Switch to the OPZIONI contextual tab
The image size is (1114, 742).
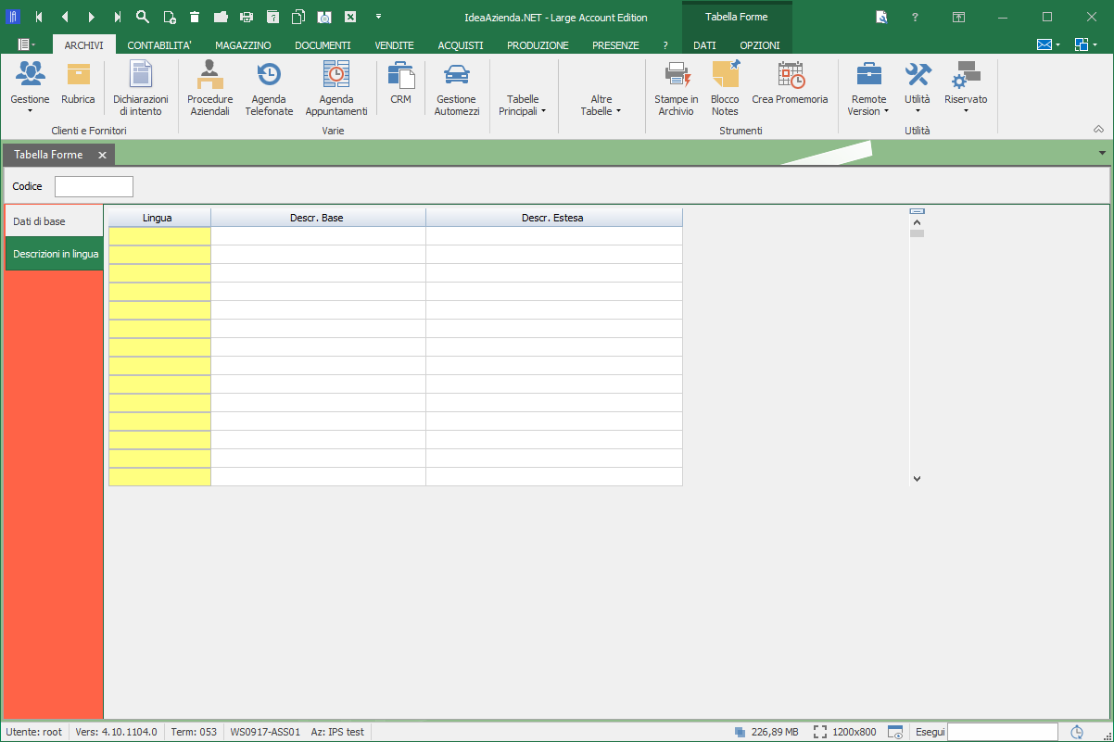click(x=760, y=45)
